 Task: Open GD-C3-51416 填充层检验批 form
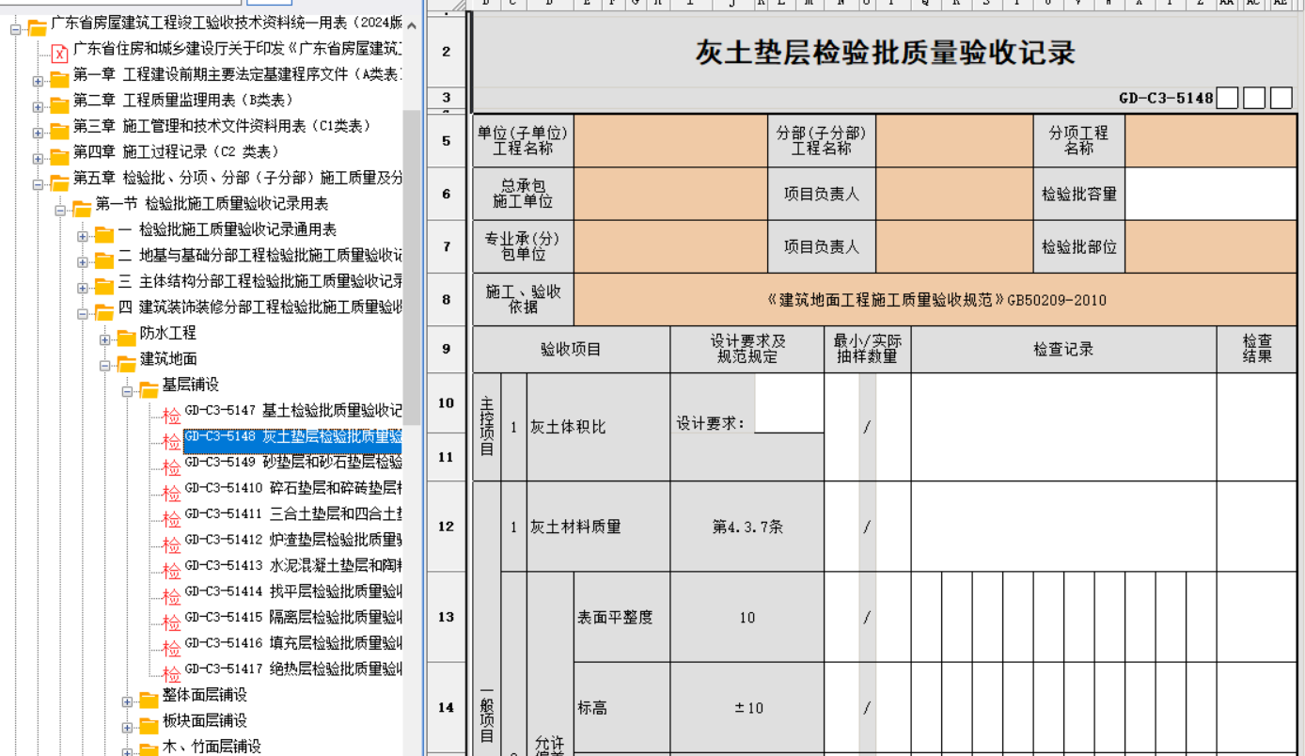coord(292,643)
